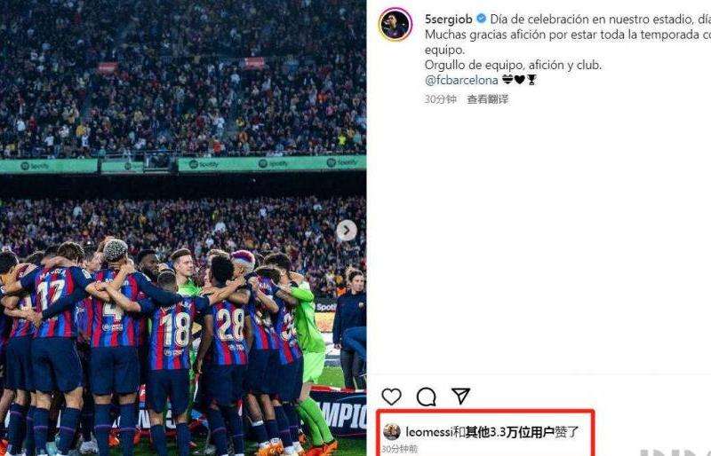Like the post with the heart icon
This screenshot has width=711, height=456.
point(391,397)
